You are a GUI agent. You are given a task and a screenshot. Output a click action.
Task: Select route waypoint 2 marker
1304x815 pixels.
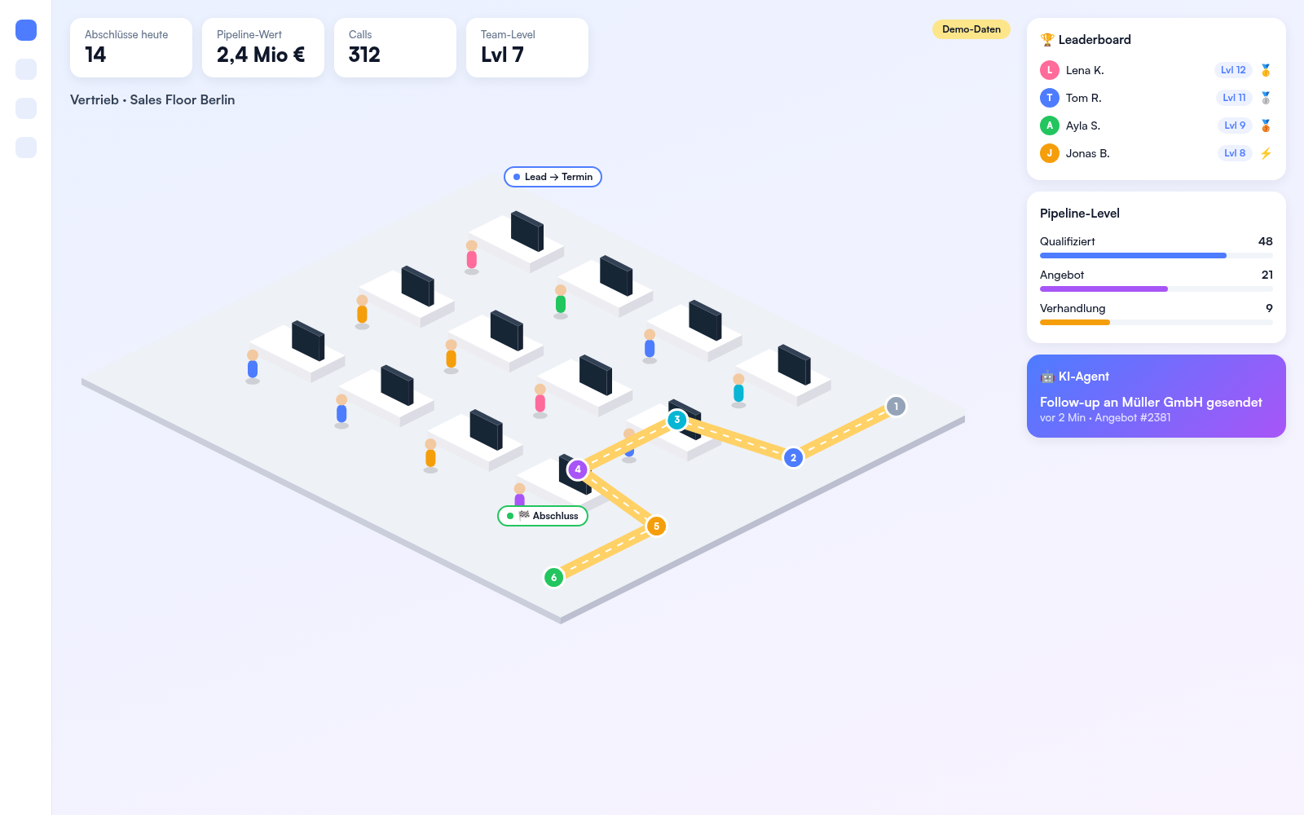[x=793, y=457]
